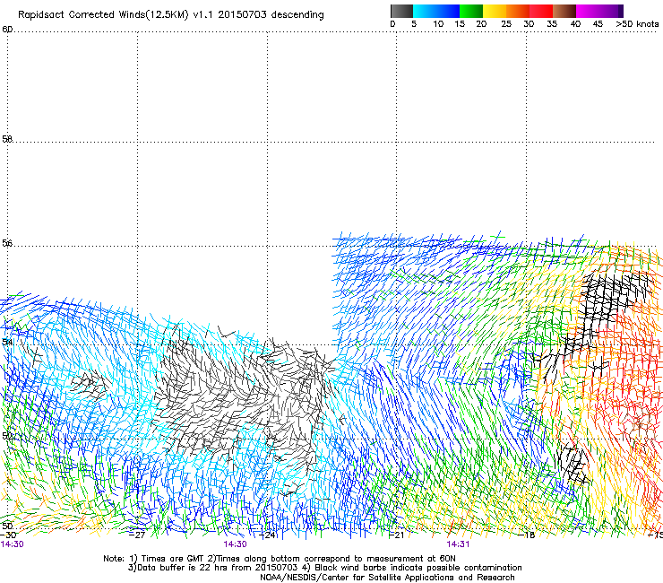Click the NOAA/NESDIS credit line
Image resolution: width=663 pixels, height=583 pixels.
[x=387, y=578]
